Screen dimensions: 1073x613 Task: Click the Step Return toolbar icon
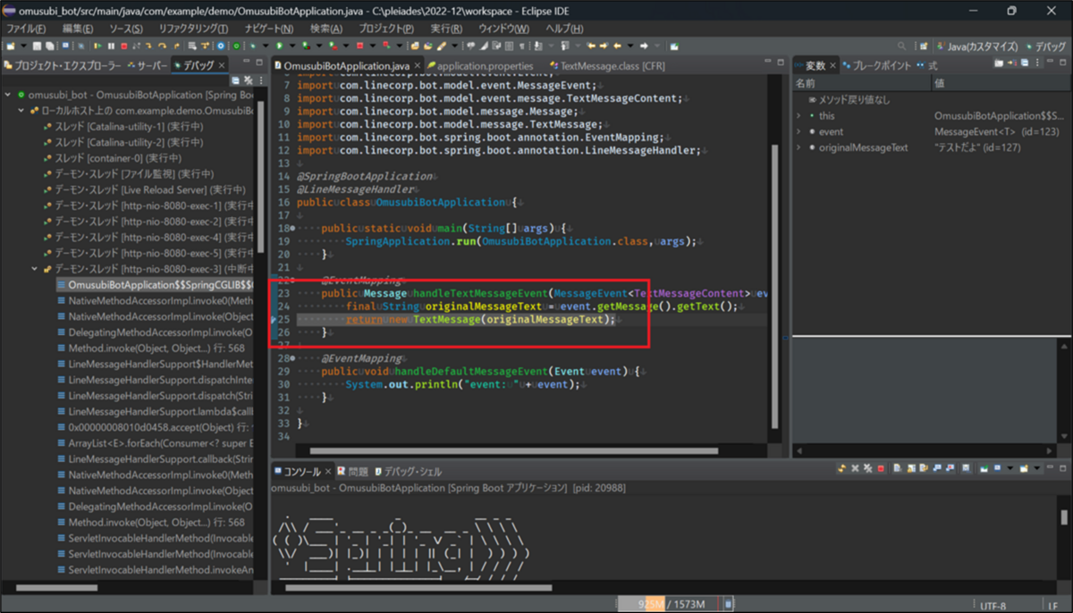click(176, 45)
